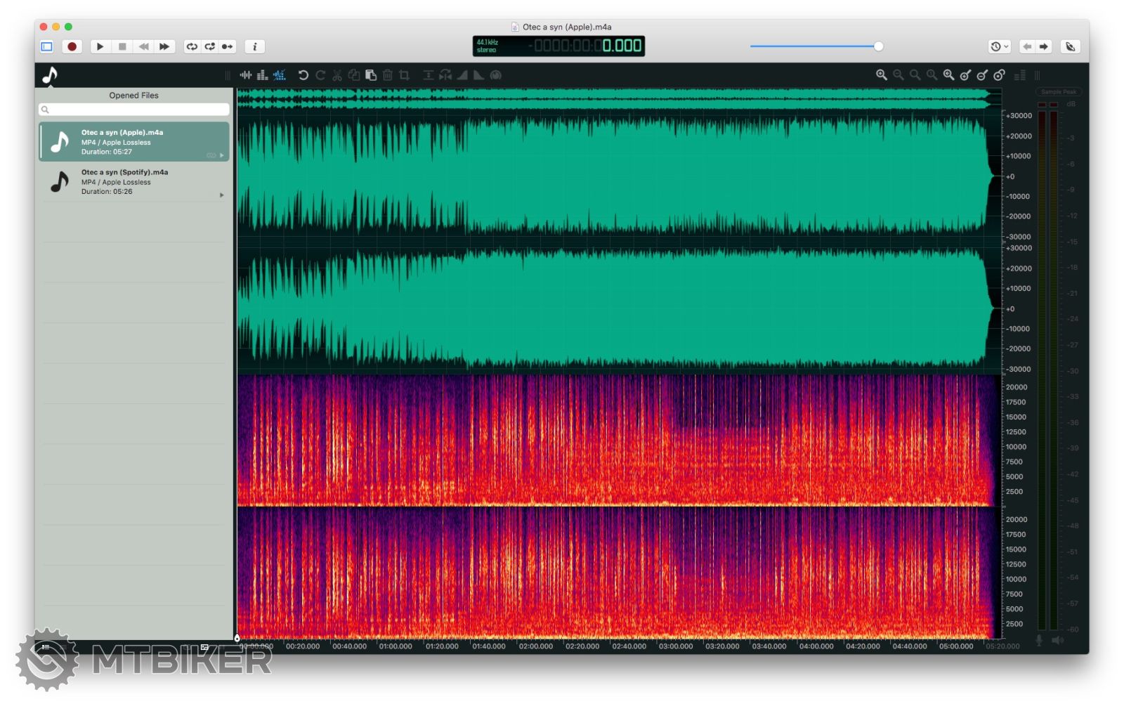The width and height of the screenshot is (1124, 704).
Task: Click the first zoom-in magnifier icon
Action: coord(881,75)
